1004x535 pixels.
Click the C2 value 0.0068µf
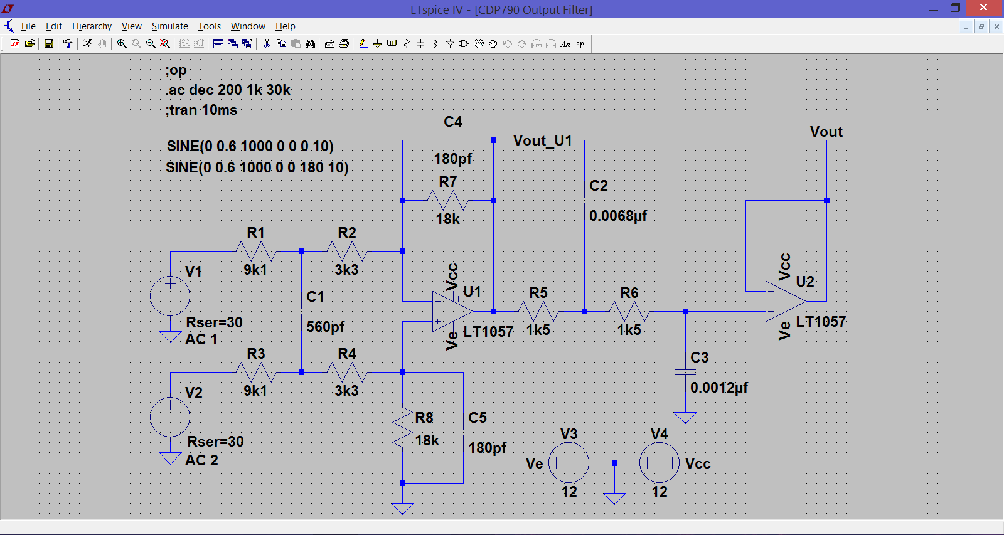click(x=618, y=216)
